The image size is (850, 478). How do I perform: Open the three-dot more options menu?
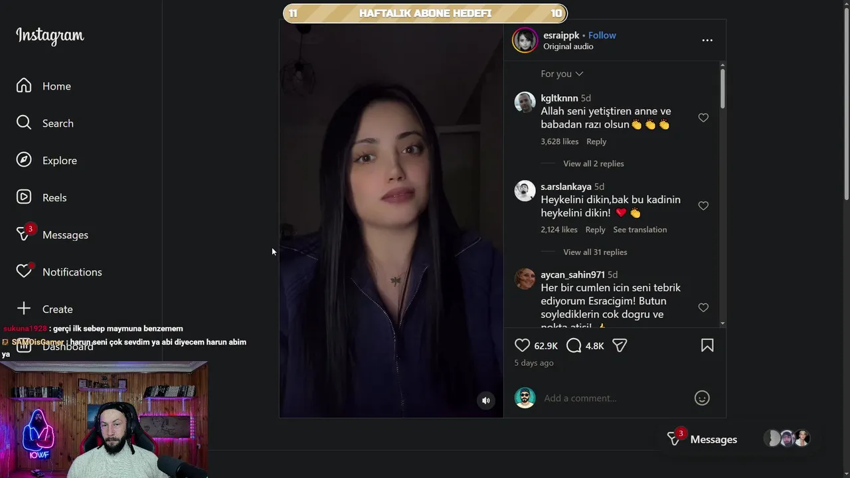tap(707, 40)
